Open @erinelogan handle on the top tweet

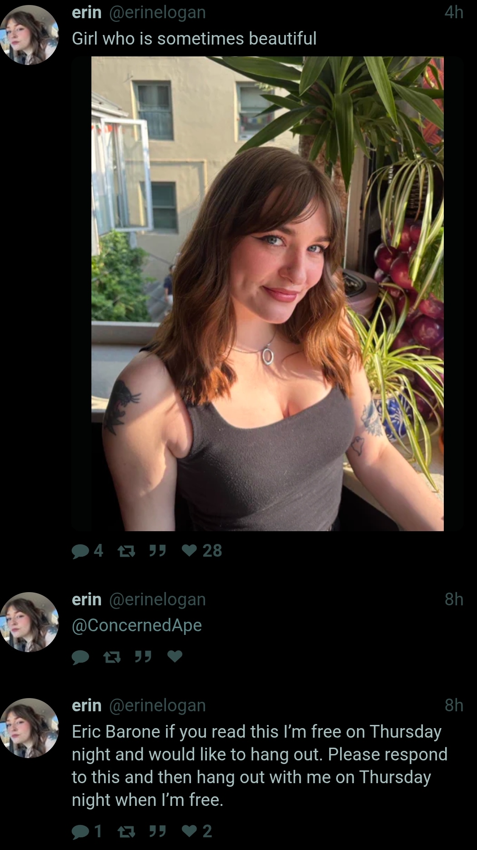tap(157, 13)
